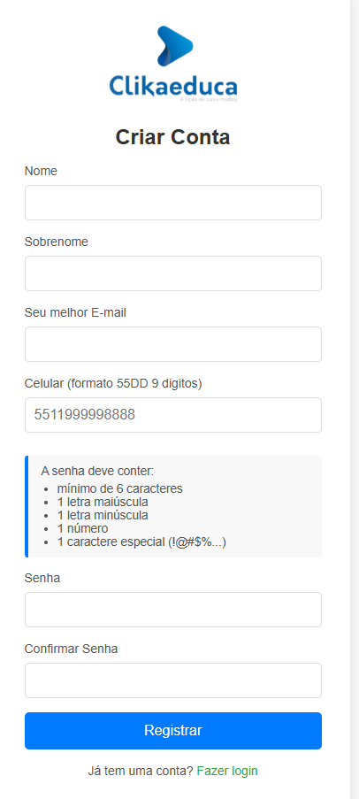Select the Confirmar Senha input box
The width and height of the screenshot is (359, 799).
(x=173, y=680)
